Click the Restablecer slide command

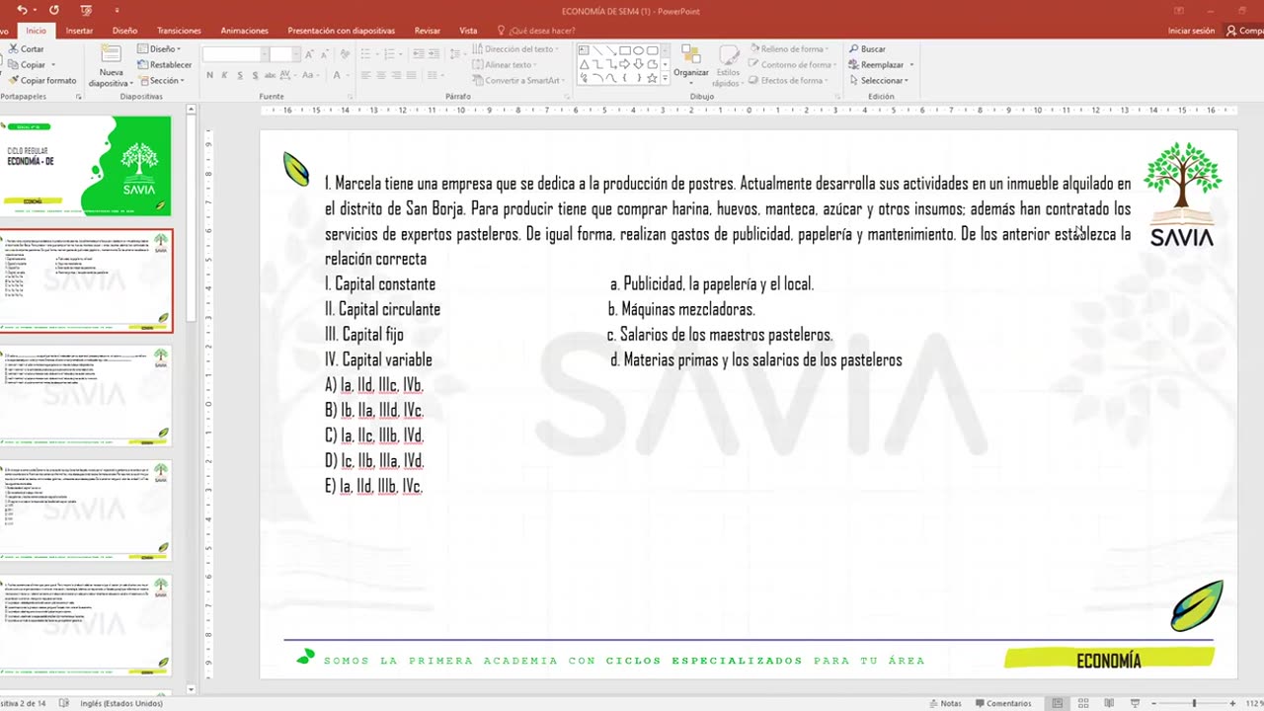(x=165, y=64)
